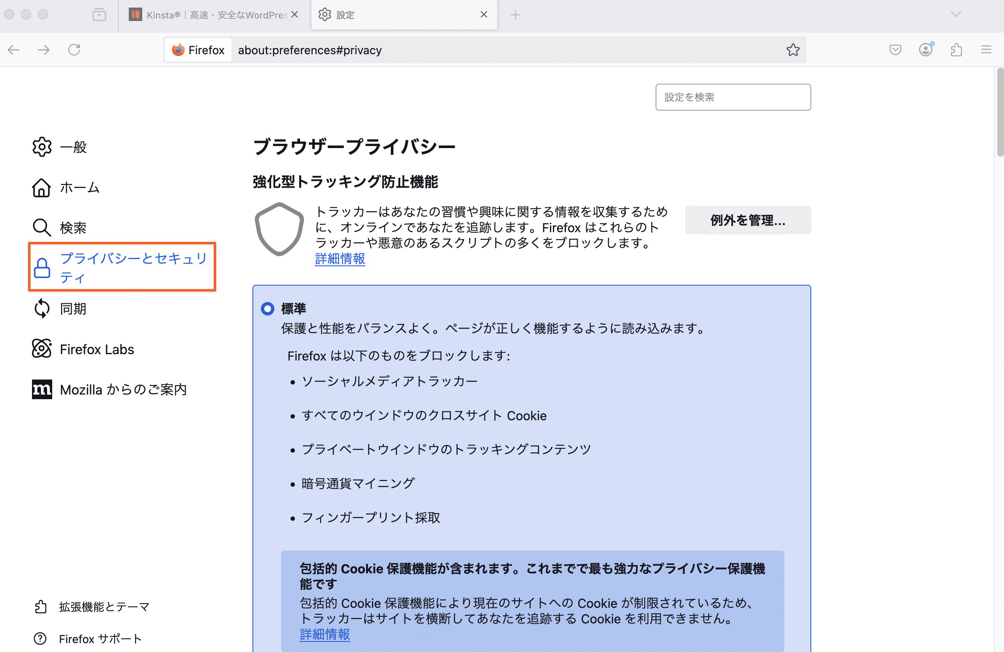
Task: Open the Firefox Labs section
Action: (x=97, y=349)
